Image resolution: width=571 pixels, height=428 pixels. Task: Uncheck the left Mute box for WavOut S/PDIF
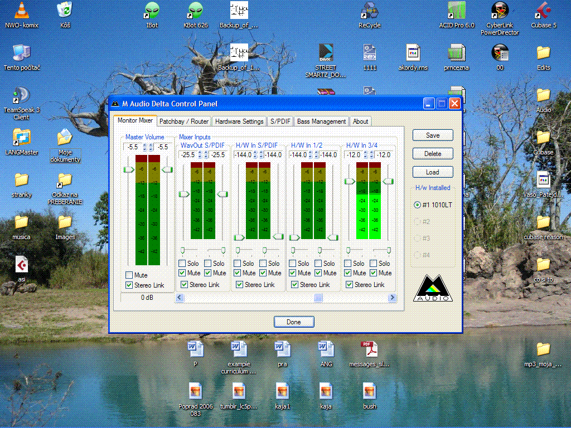click(x=182, y=273)
